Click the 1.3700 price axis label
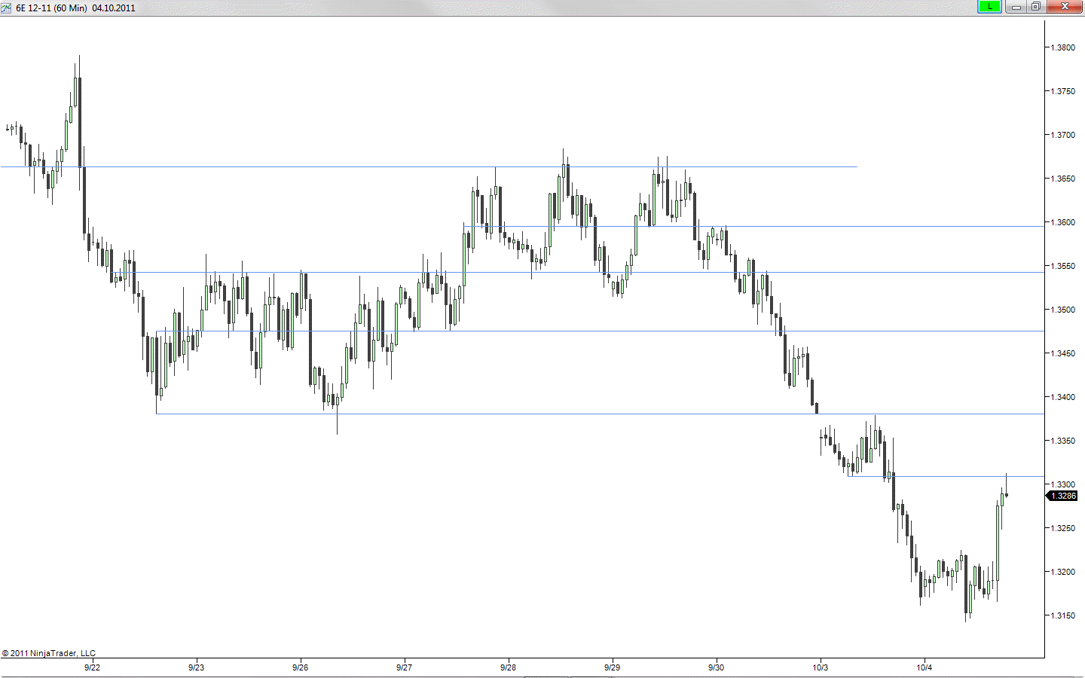 coord(1063,135)
